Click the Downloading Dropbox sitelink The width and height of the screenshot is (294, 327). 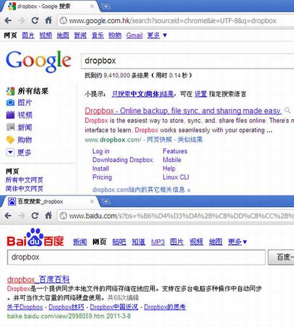123,160
